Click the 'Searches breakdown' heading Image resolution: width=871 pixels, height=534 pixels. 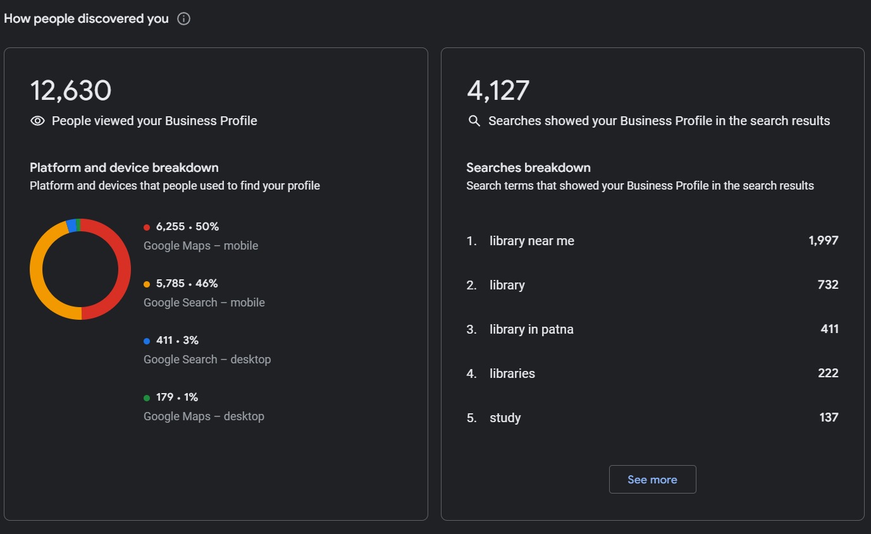528,167
